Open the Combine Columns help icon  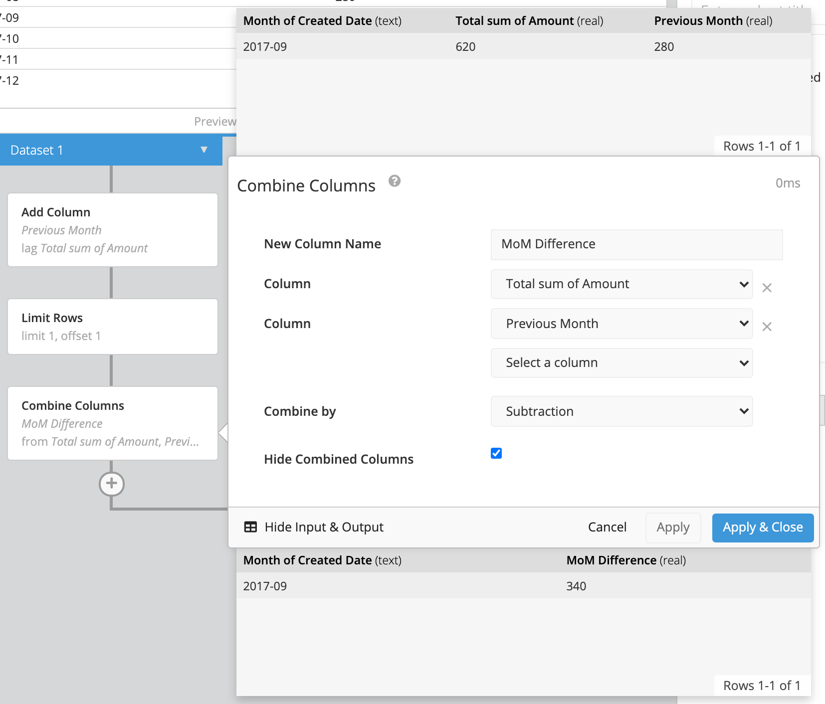(x=395, y=181)
